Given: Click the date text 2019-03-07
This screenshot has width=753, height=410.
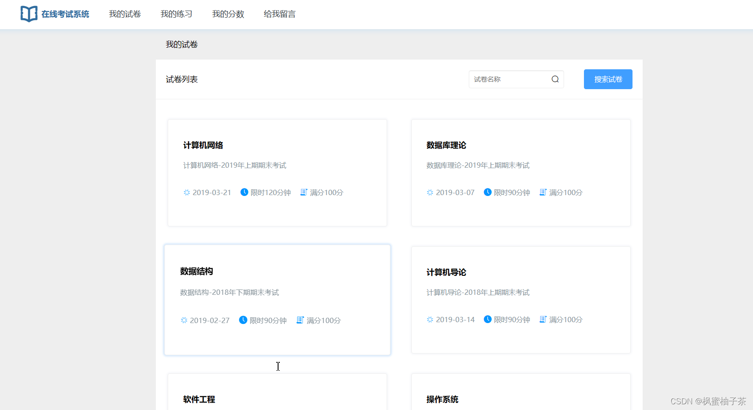Looking at the screenshot, I should [455, 192].
